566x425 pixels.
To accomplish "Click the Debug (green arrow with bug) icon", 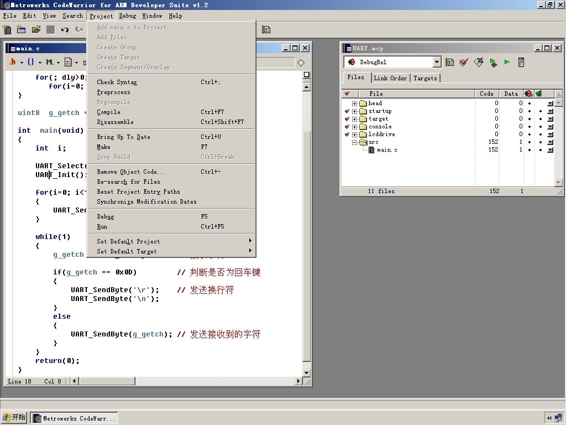I will [493, 63].
